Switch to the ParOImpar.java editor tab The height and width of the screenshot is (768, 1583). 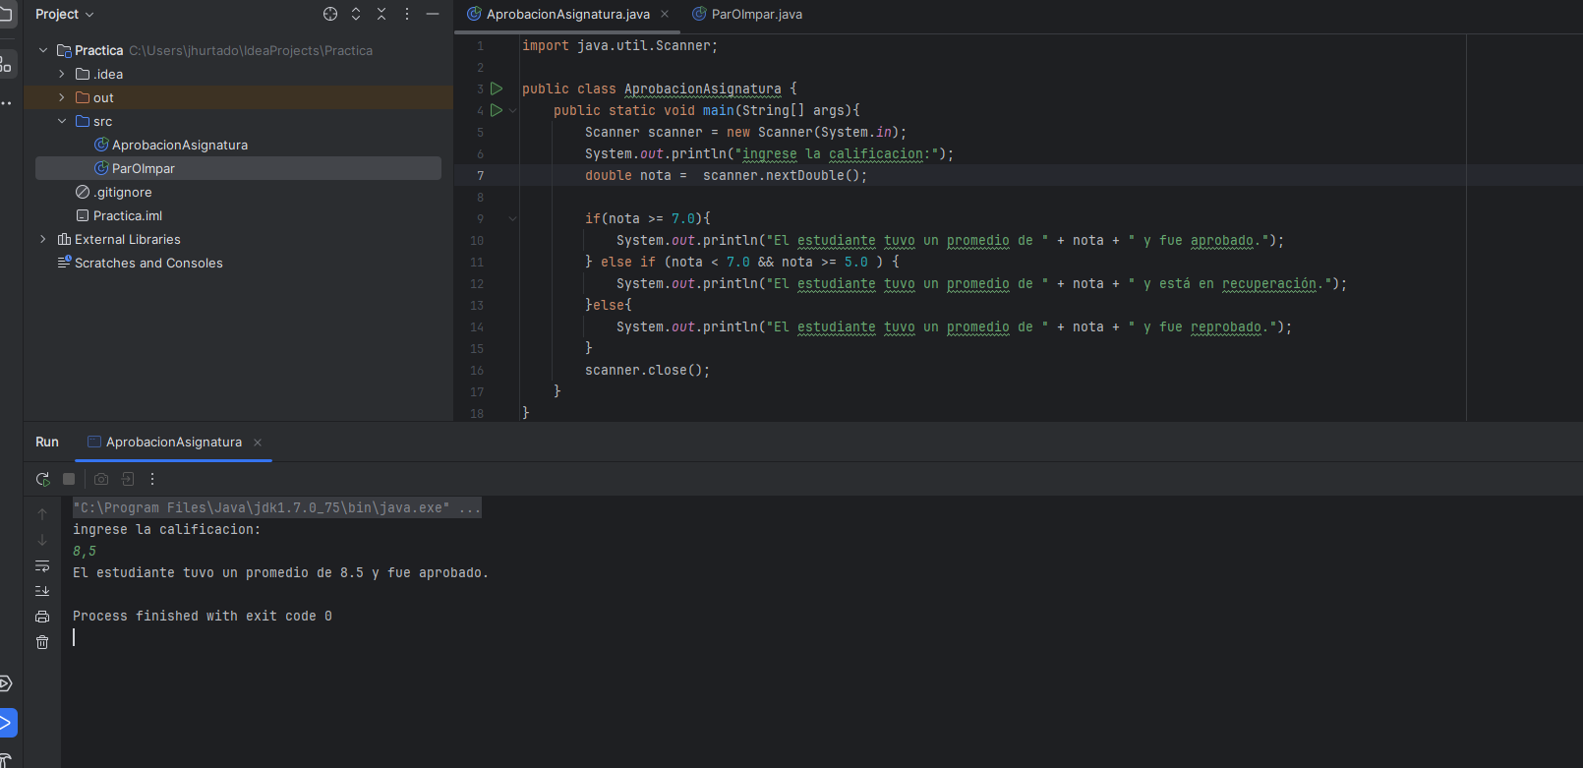(756, 14)
